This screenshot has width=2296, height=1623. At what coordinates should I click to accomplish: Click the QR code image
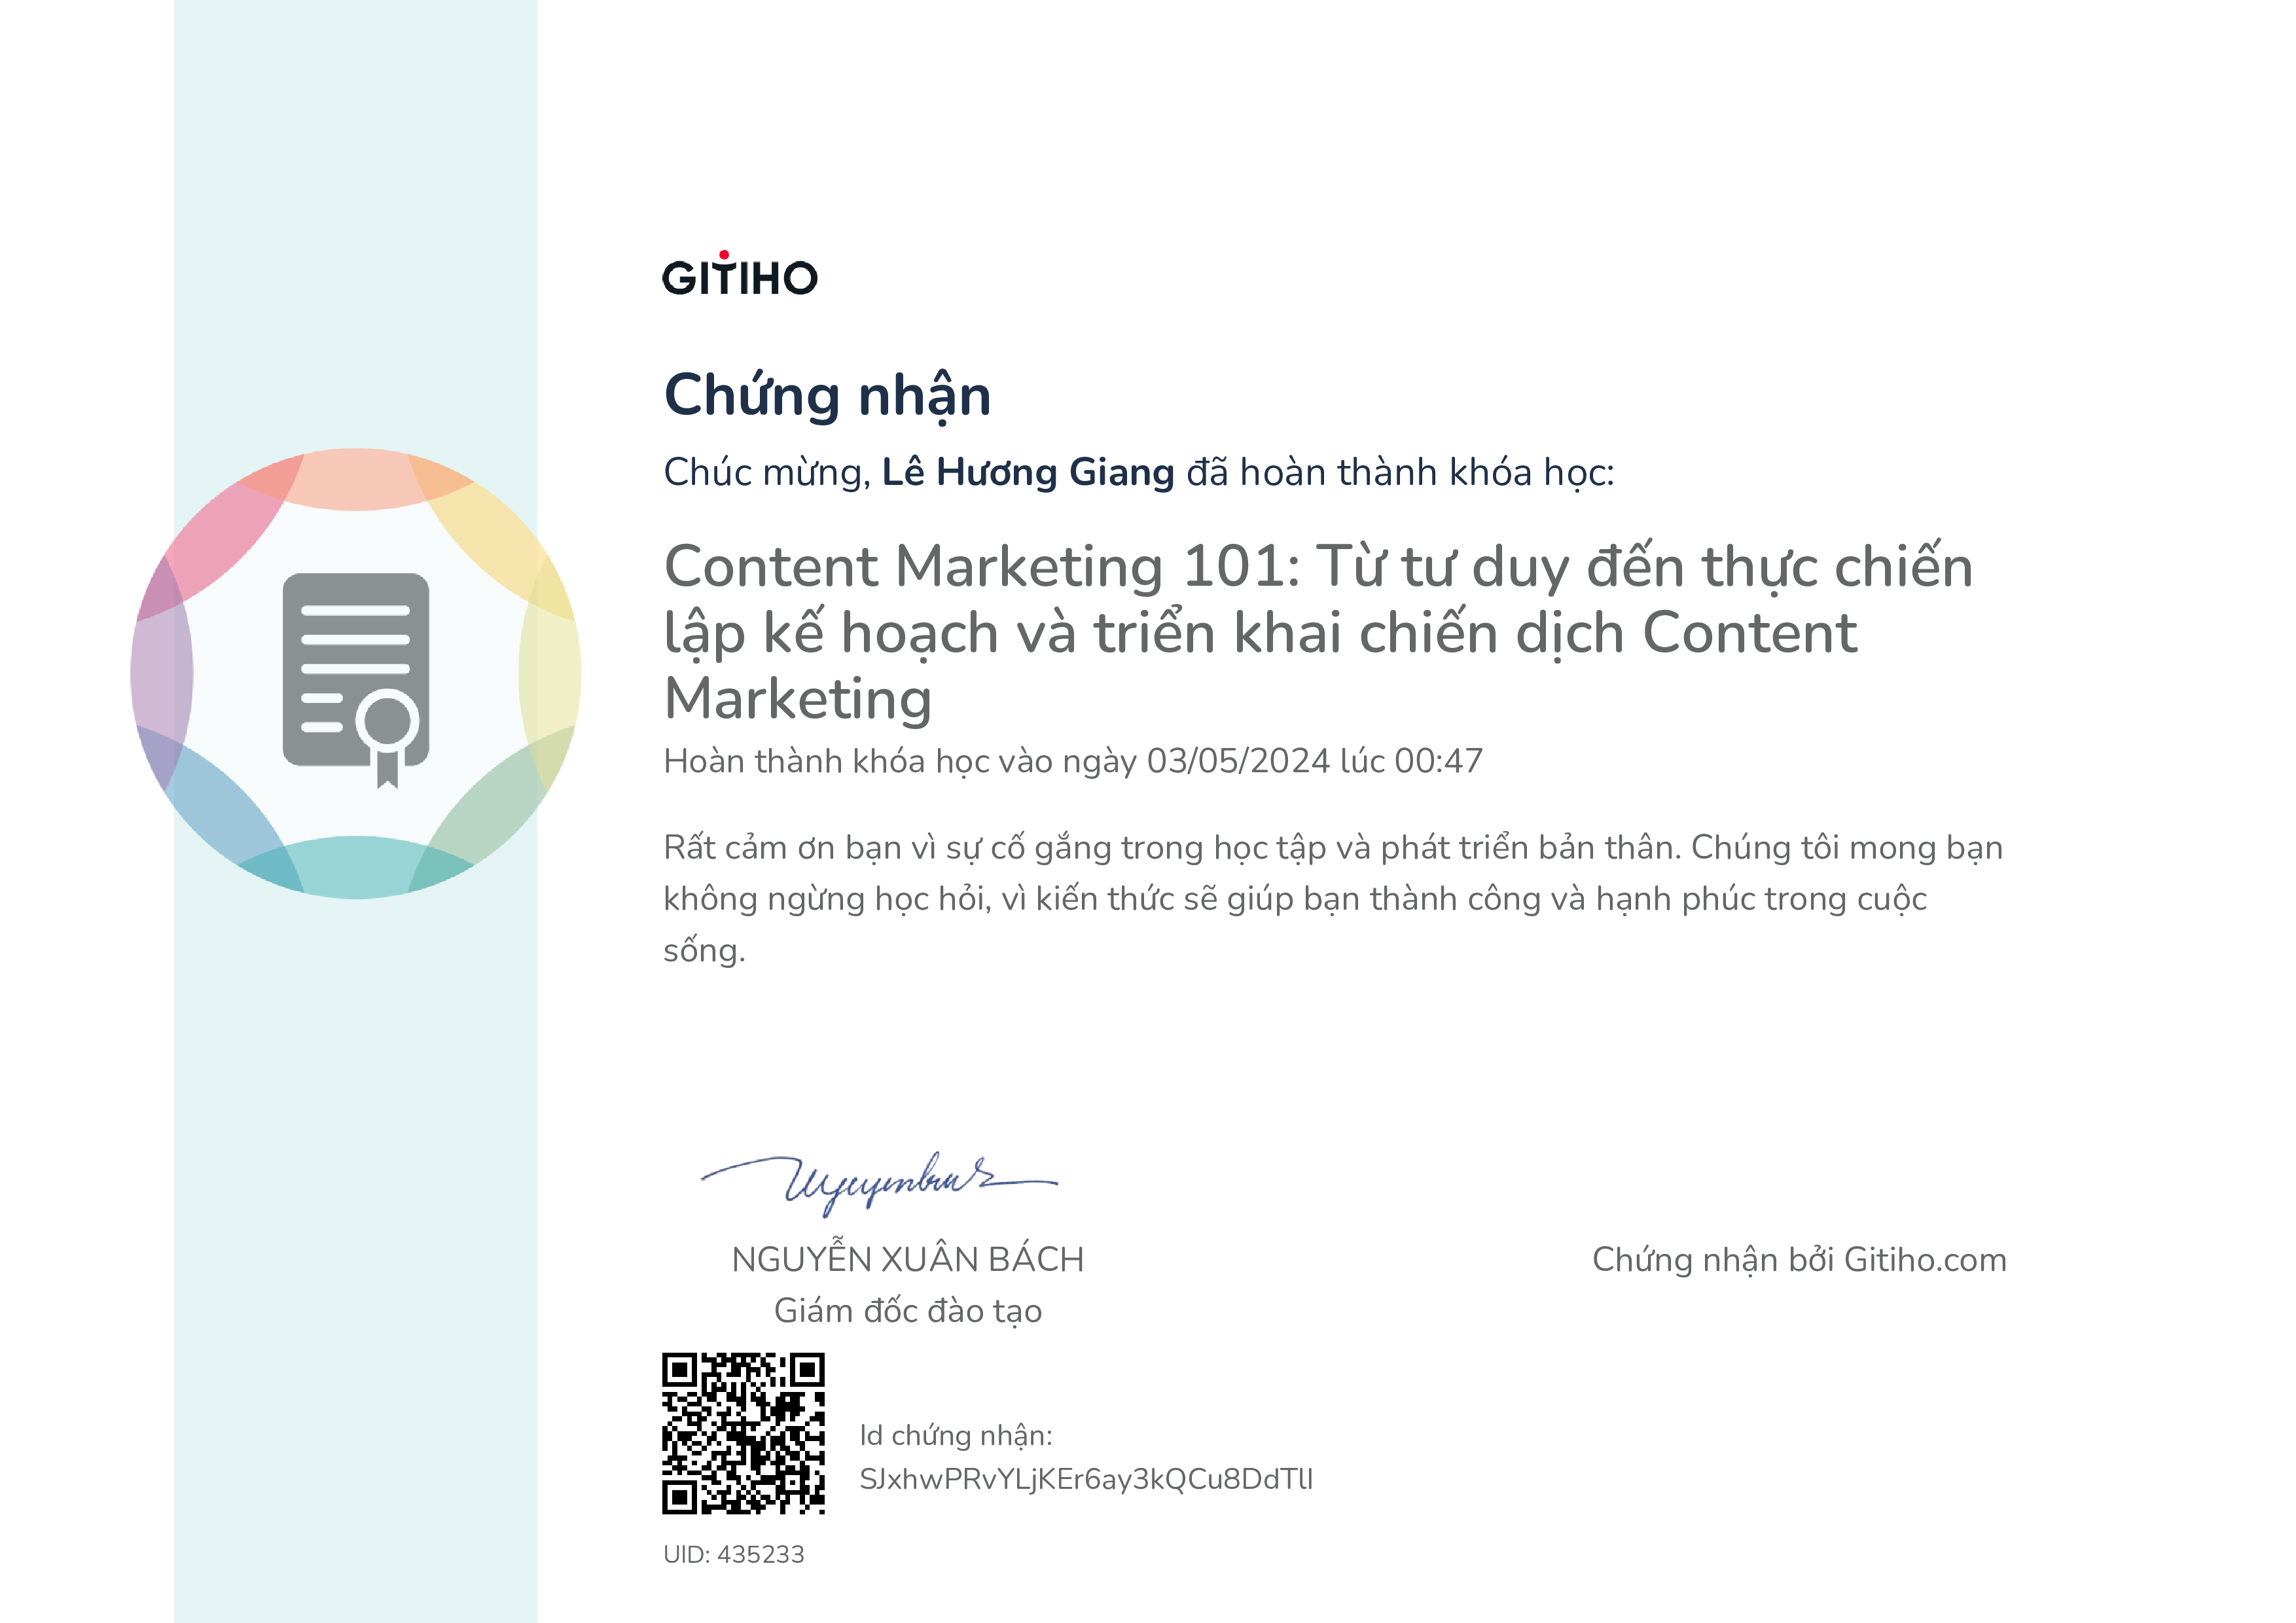[743, 1433]
